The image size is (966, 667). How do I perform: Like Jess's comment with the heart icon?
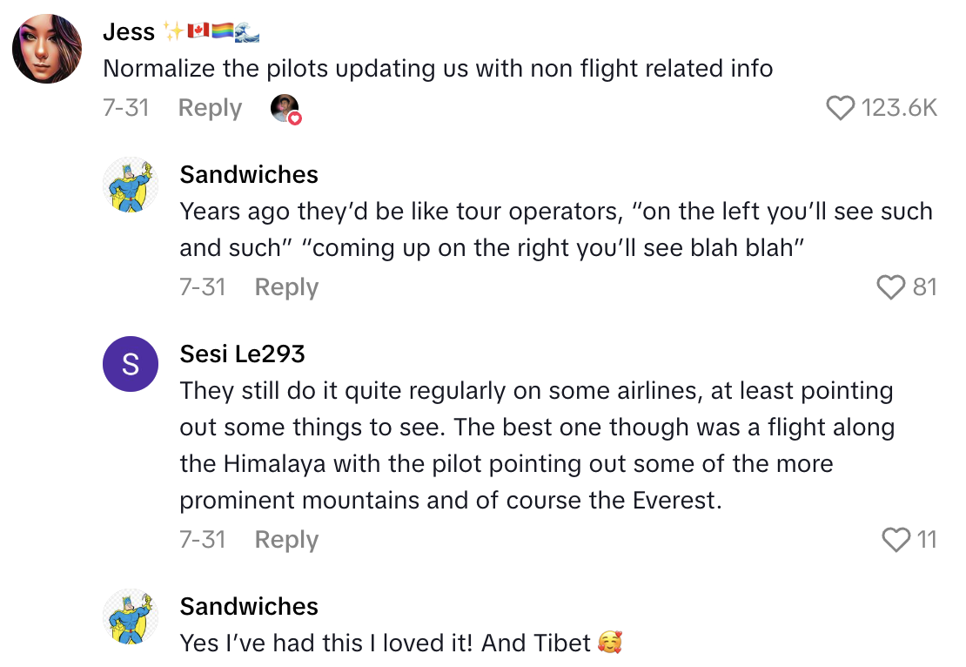click(840, 107)
